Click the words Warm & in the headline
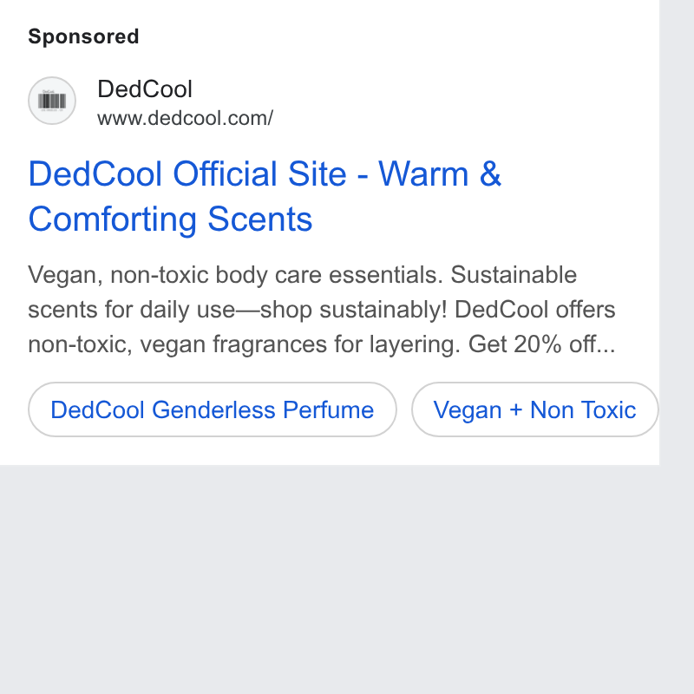Image resolution: width=694 pixels, height=694 pixels. 440,173
